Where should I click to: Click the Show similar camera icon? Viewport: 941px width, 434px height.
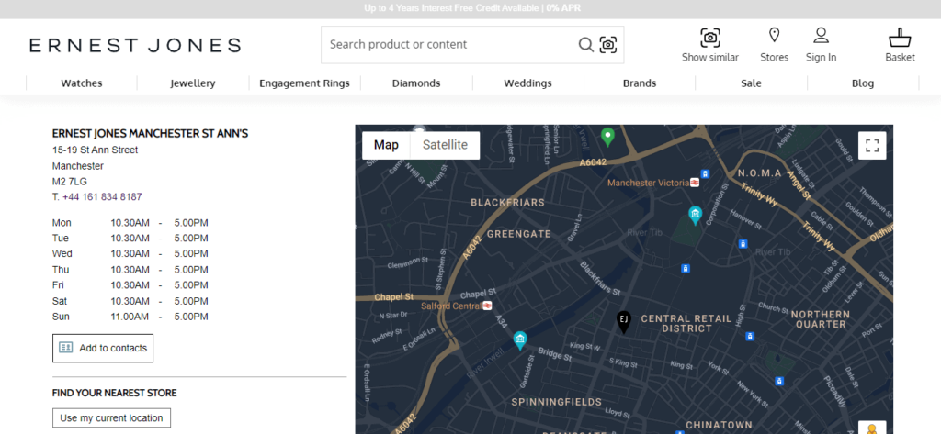(710, 38)
